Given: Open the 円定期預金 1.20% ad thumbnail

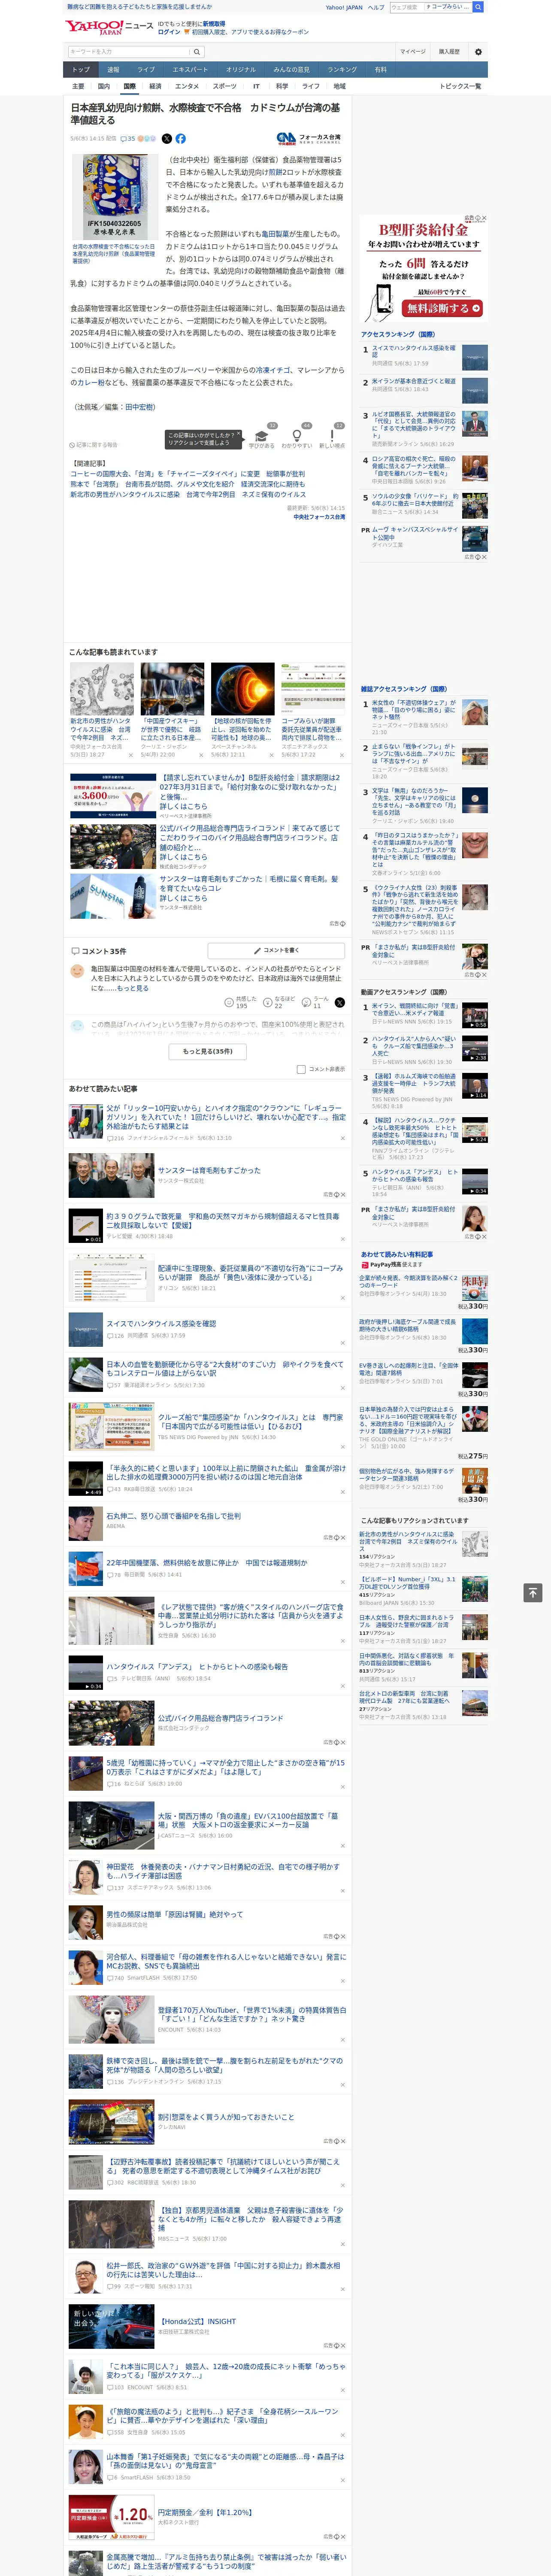Looking at the screenshot, I should (111, 2518).
